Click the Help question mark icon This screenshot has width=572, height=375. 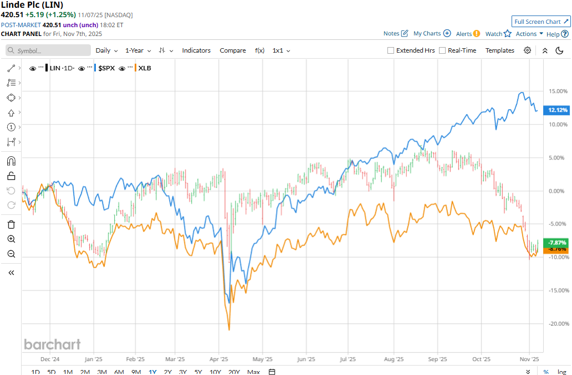click(x=565, y=34)
